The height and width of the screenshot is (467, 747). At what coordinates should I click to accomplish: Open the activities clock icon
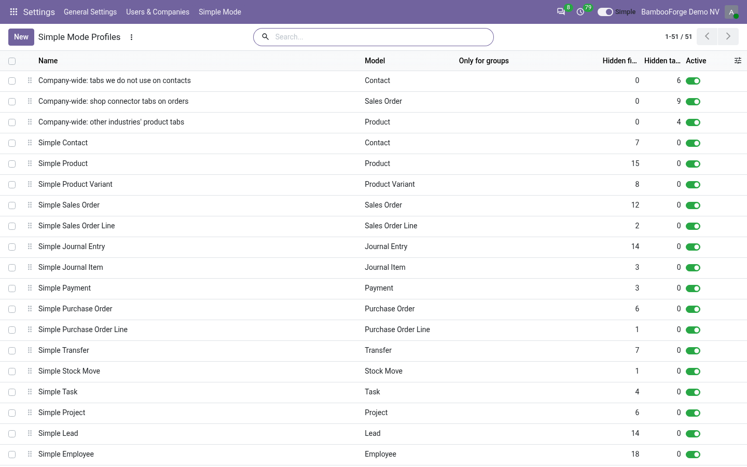(x=580, y=11)
